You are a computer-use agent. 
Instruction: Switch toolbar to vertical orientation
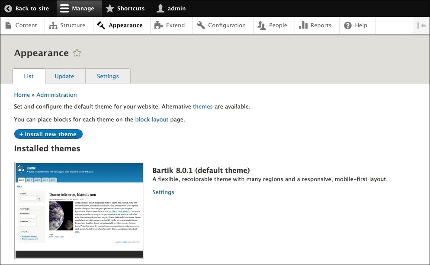click(x=421, y=26)
